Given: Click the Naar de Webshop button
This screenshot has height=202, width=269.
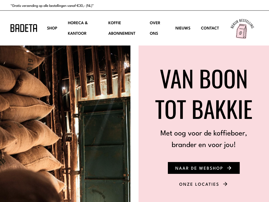Looking at the screenshot, I should (204, 168).
